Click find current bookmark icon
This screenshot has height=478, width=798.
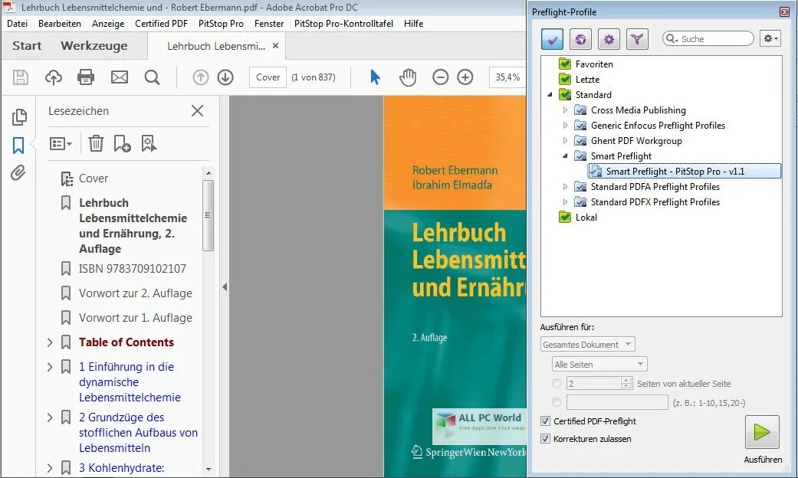click(149, 143)
